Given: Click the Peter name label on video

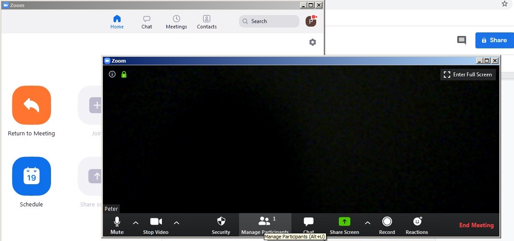Looking at the screenshot, I should pyautogui.click(x=111, y=209).
